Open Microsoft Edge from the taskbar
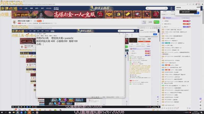The image size is (204, 114). point(25,112)
